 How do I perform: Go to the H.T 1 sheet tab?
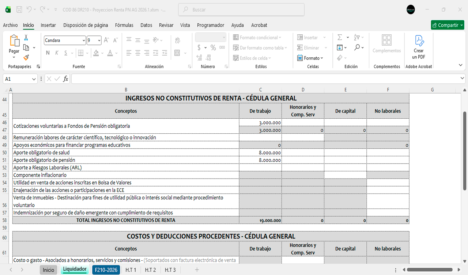[131, 270]
